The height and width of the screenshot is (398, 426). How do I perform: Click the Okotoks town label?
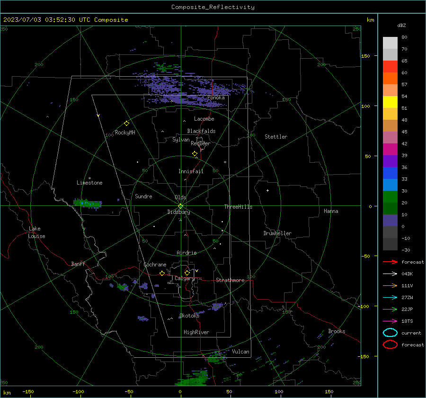(189, 315)
